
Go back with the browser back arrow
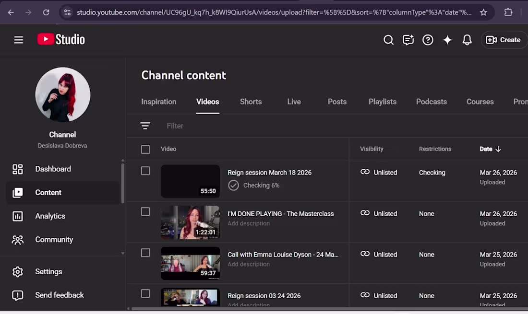point(11,12)
